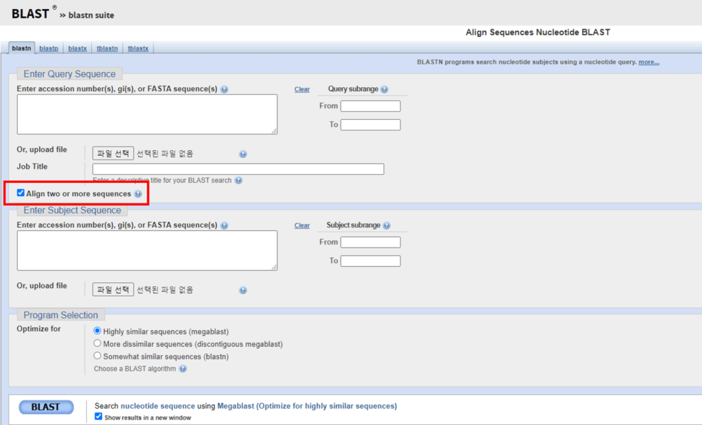This screenshot has width=702, height=425.
Task: Switch to the blastx tab
Action: coord(77,49)
